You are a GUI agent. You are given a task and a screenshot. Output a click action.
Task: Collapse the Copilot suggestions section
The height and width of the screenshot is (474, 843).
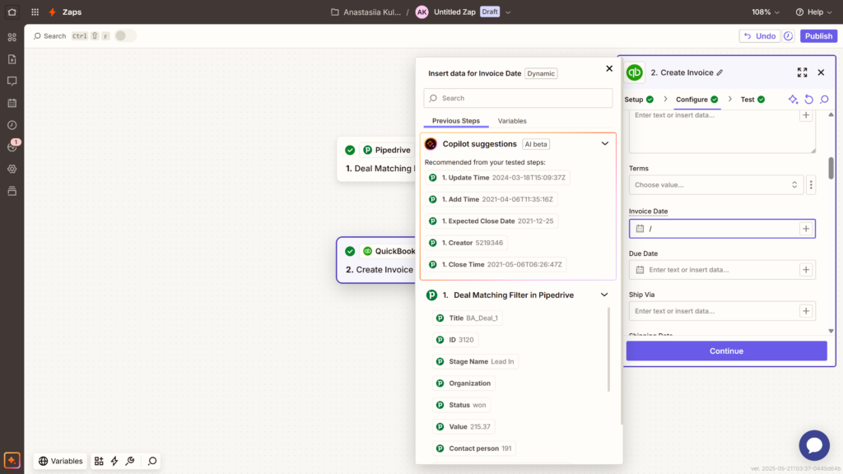pos(605,143)
